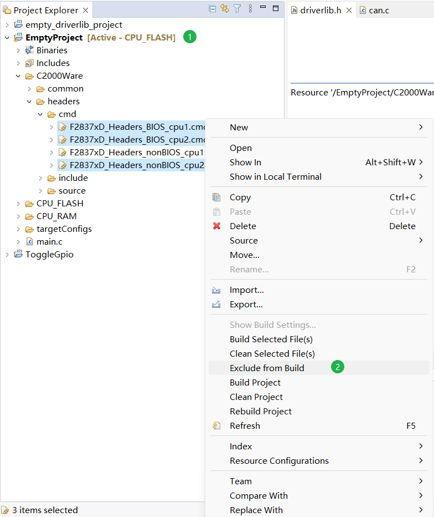Click the Collapse All icon in Project Explorer
This screenshot has height=517, width=434.
[213, 9]
